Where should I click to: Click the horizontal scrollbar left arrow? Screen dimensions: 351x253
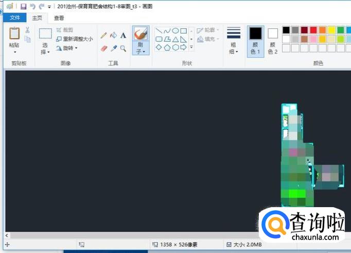click(x=7, y=235)
